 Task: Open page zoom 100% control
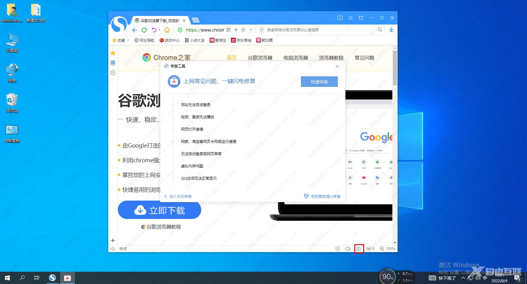387,249
